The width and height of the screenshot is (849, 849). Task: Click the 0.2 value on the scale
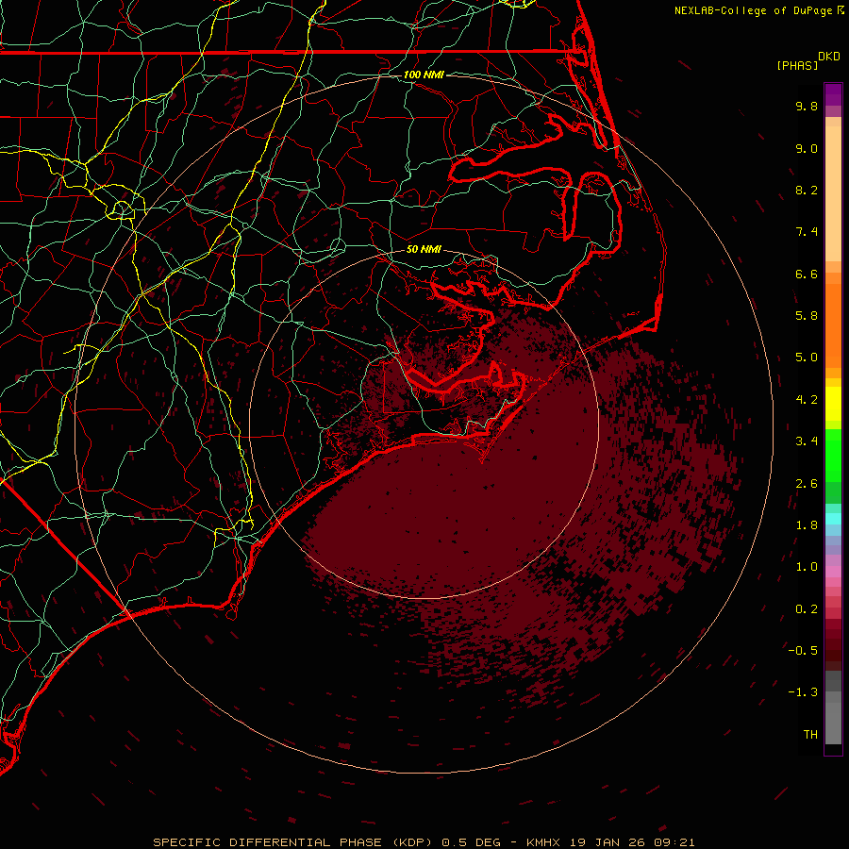807,609
